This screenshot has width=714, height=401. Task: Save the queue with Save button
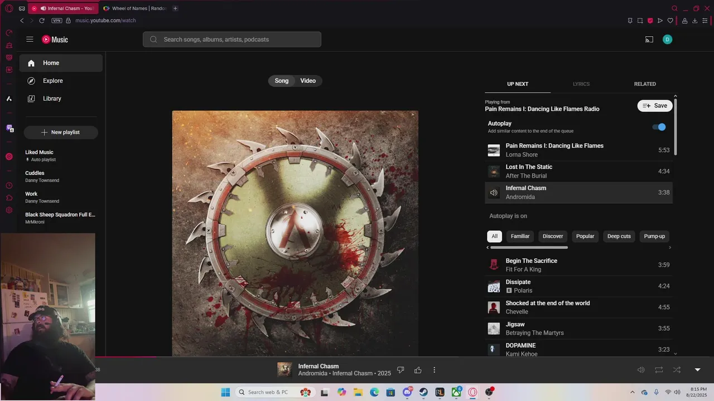pyautogui.click(x=655, y=106)
